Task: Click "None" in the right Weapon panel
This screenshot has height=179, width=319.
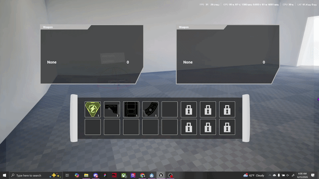Action: [x=188, y=62]
